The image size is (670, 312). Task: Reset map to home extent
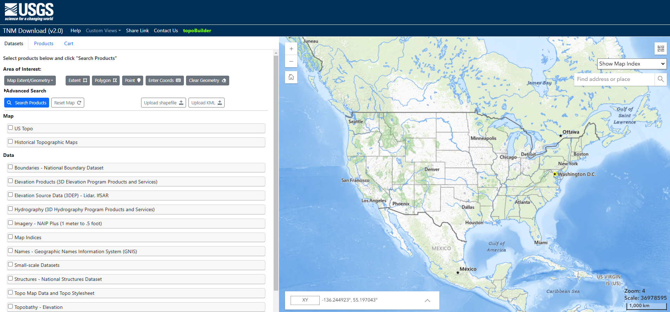(x=291, y=77)
